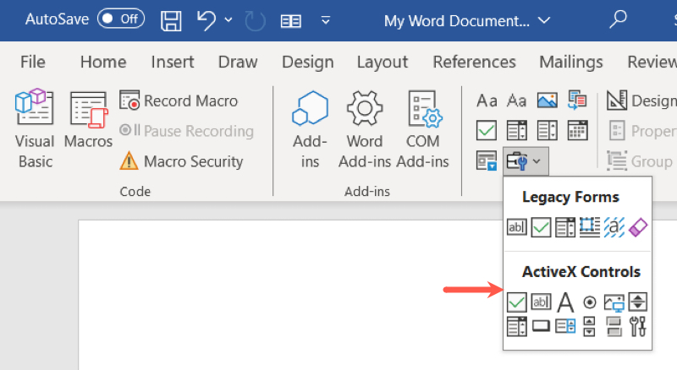Open COM Add-ins
Image resolution: width=677 pixels, height=370 pixels.
(422, 129)
